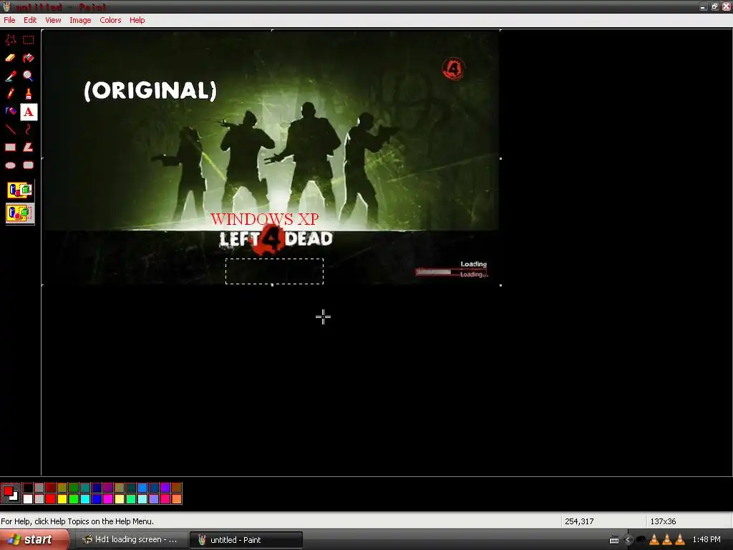The width and height of the screenshot is (733, 550).
Task: Click the first VLC cone tray icon
Action: click(654, 540)
